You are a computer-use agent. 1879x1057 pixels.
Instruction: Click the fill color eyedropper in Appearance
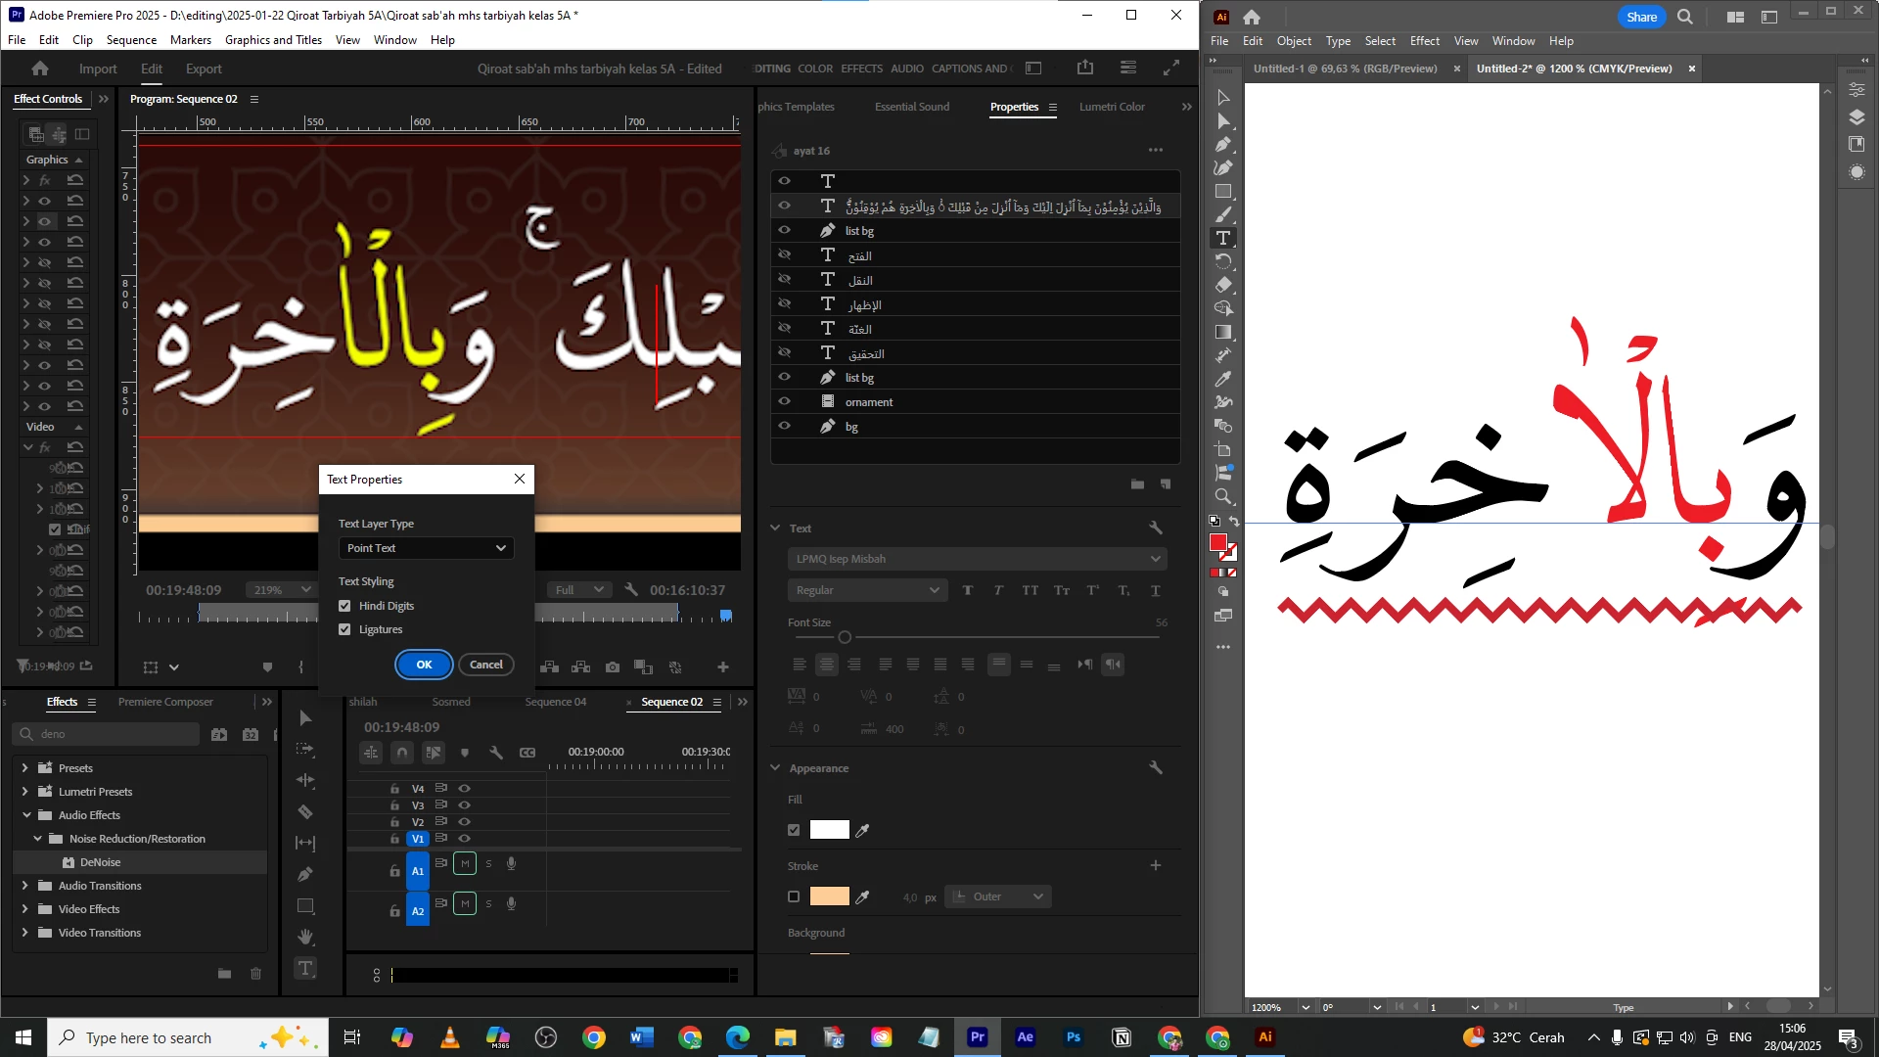point(862,830)
